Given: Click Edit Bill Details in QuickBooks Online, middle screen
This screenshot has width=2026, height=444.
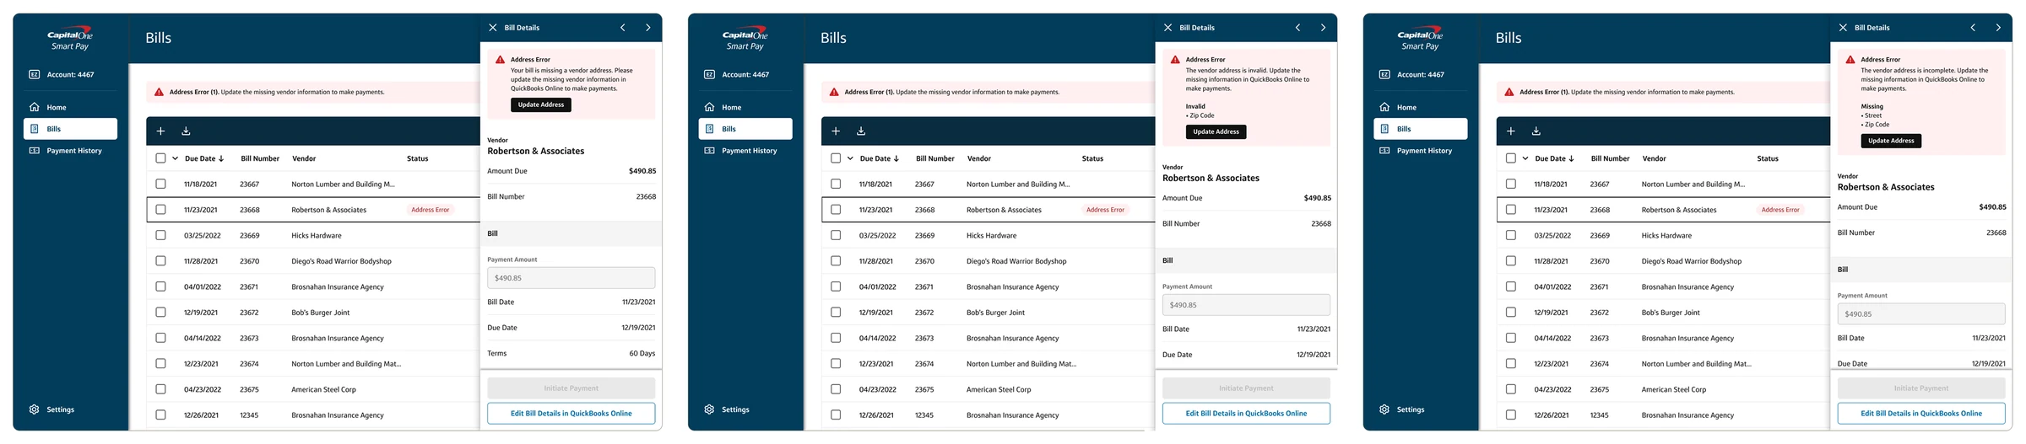Looking at the screenshot, I should tap(1247, 414).
